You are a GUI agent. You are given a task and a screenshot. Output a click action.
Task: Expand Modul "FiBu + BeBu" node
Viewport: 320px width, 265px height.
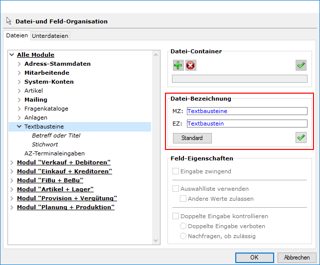[12, 180]
